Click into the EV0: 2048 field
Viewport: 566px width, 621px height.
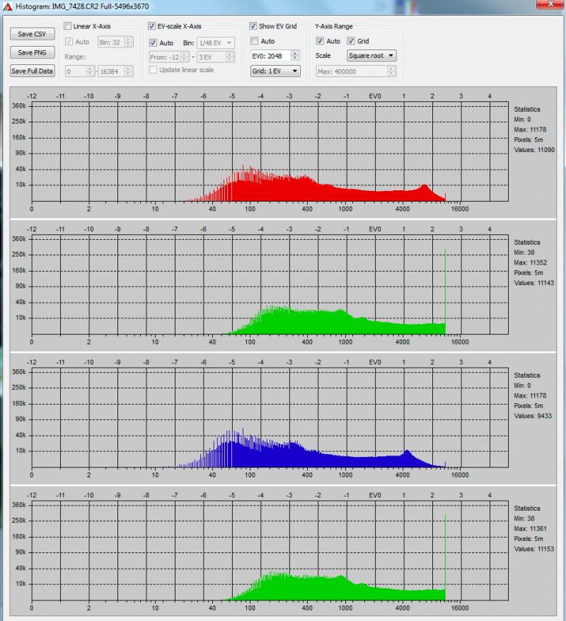271,56
